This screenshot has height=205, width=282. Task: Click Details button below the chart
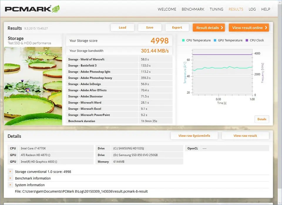pyautogui.click(x=261, y=119)
